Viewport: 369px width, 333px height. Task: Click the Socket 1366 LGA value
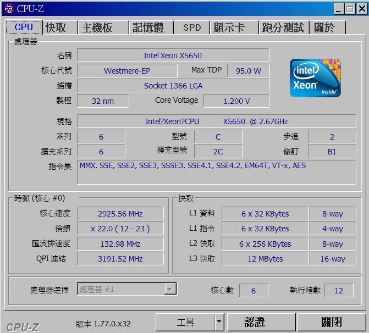tap(173, 86)
